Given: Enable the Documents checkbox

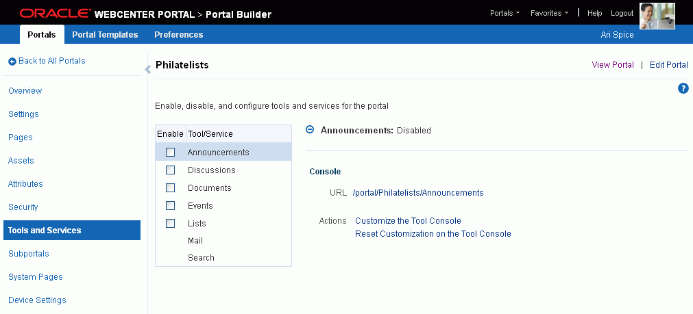Looking at the screenshot, I should [x=170, y=188].
